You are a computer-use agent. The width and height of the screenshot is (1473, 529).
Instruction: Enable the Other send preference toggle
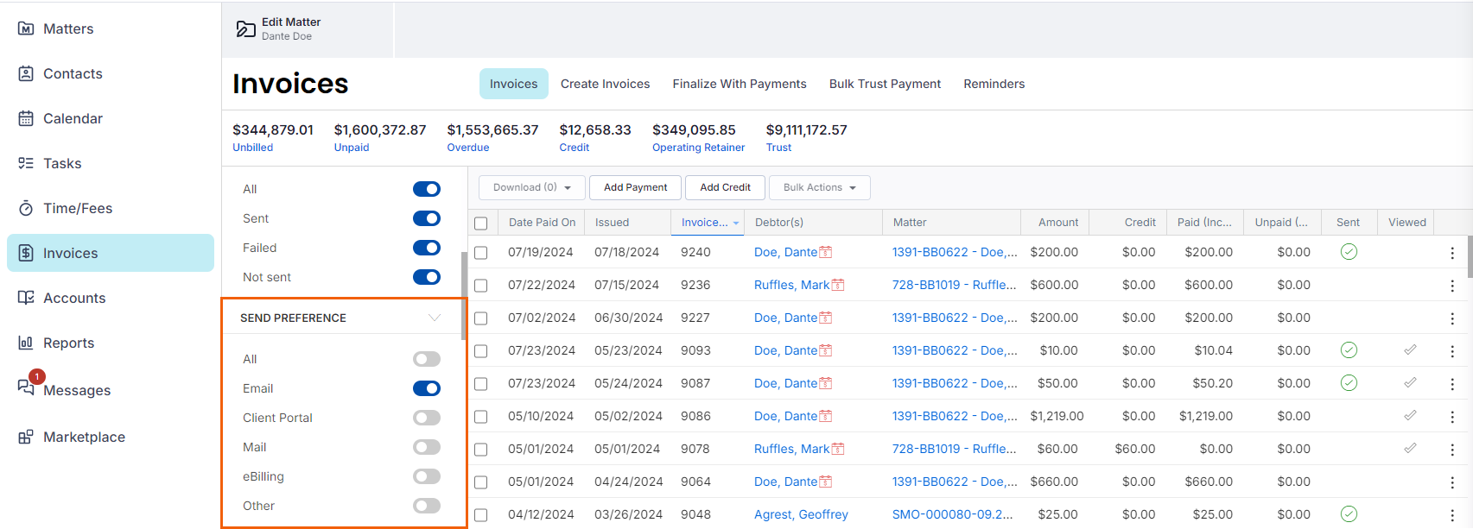[x=427, y=506]
